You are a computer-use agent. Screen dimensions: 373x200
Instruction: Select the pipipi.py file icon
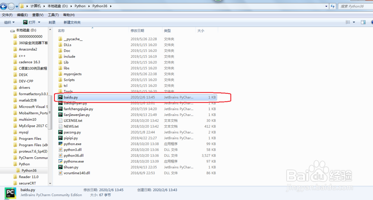pos(60,138)
